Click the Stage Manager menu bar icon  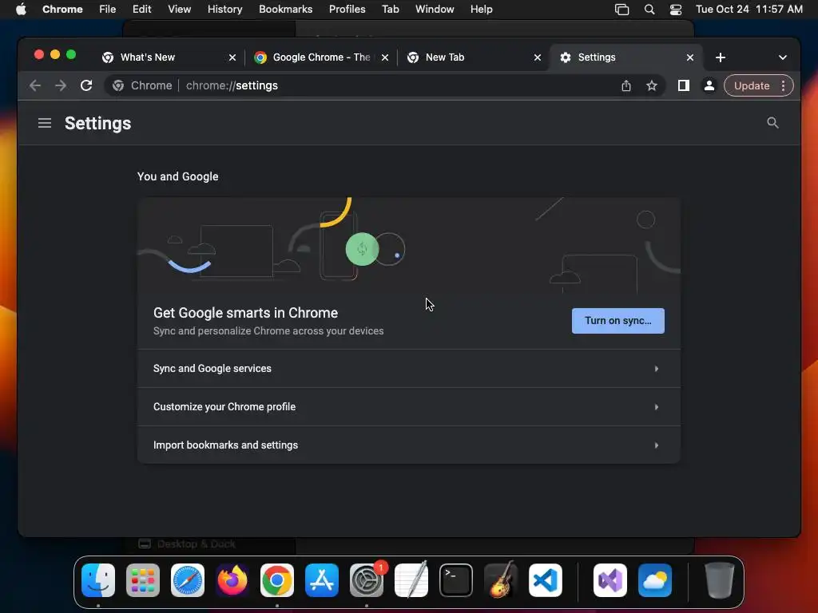[x=621, y=10]
